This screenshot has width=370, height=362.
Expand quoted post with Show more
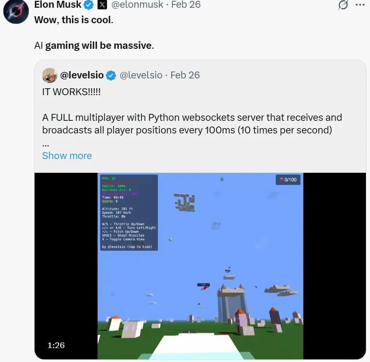pyautogui.click(x=67, y=156)
